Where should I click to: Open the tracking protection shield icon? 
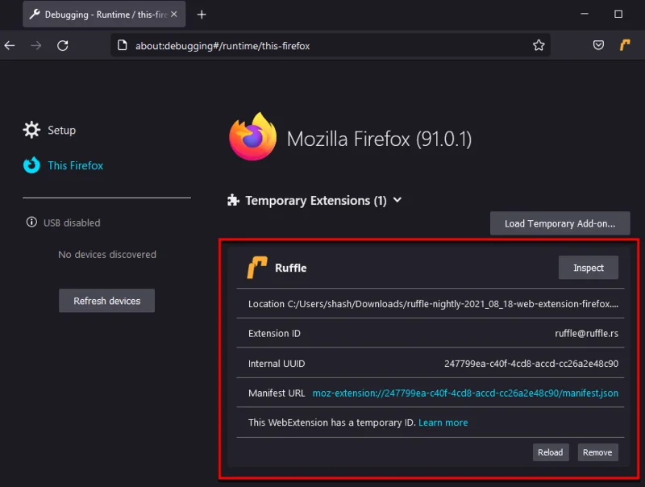pyautogui.click(x=598, y=45)
